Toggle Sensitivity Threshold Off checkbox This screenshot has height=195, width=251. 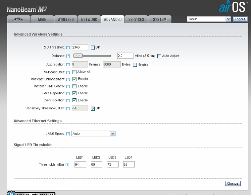tap(93, 108)
